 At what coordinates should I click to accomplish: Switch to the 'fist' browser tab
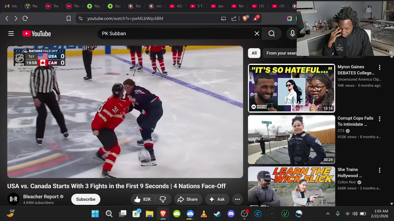pos(135,6)
